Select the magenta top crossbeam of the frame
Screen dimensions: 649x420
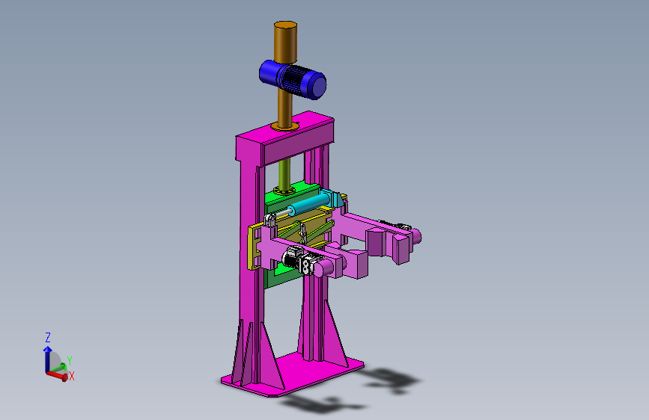click(x=284, y=138)
